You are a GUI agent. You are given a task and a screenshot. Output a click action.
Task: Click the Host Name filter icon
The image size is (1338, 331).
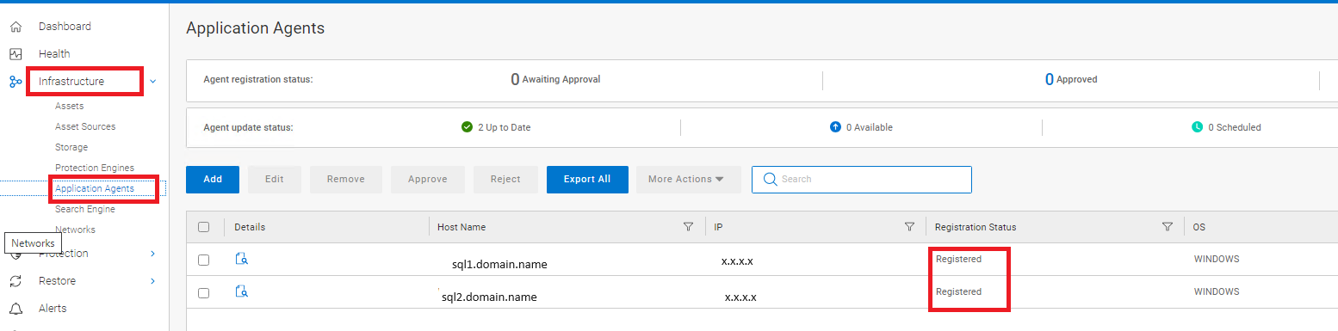(x=688, y=227)
